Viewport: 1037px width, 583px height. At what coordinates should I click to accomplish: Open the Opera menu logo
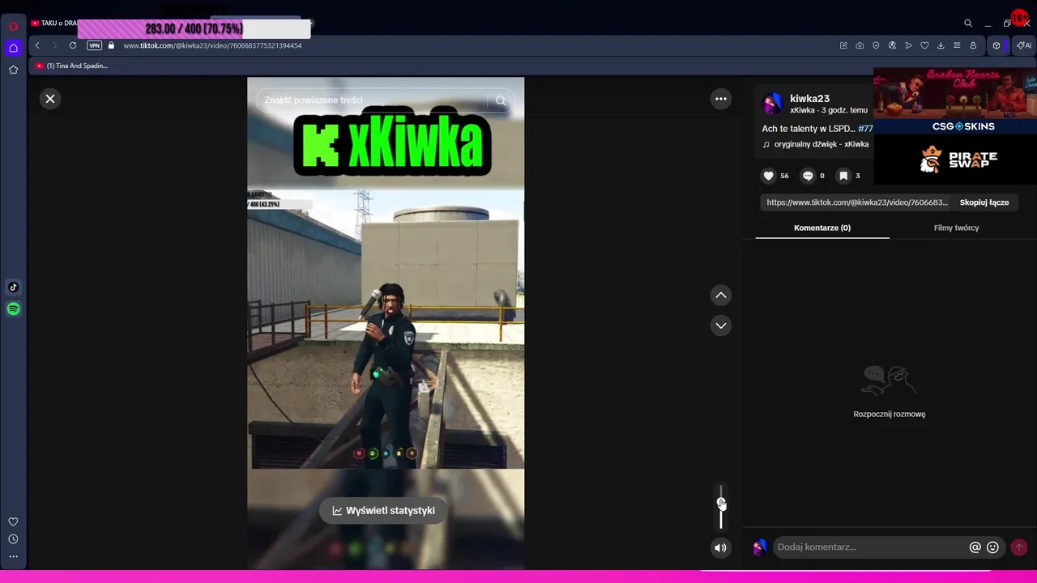coord(13,26)
